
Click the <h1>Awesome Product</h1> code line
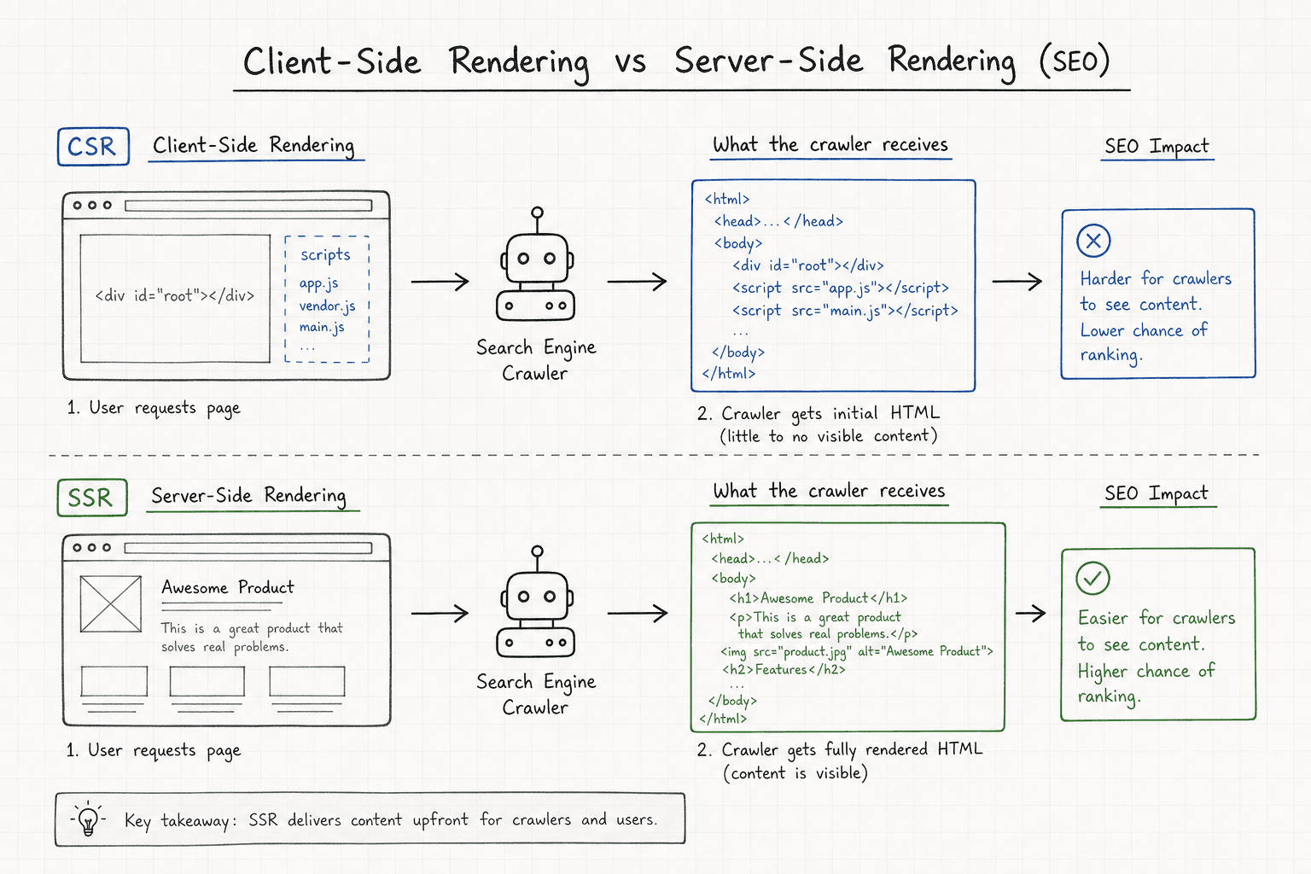818,598
